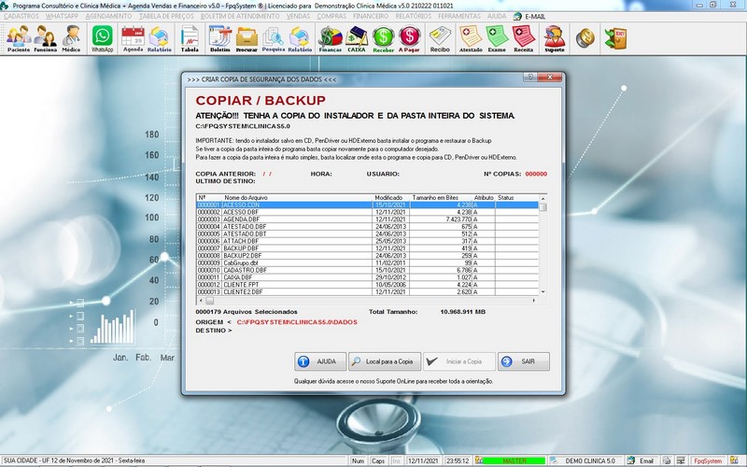Image resolution: width=747 pixels, height=467 pixels.
Task: Open the Finanças toolbar icon
Action: (331, 38)
